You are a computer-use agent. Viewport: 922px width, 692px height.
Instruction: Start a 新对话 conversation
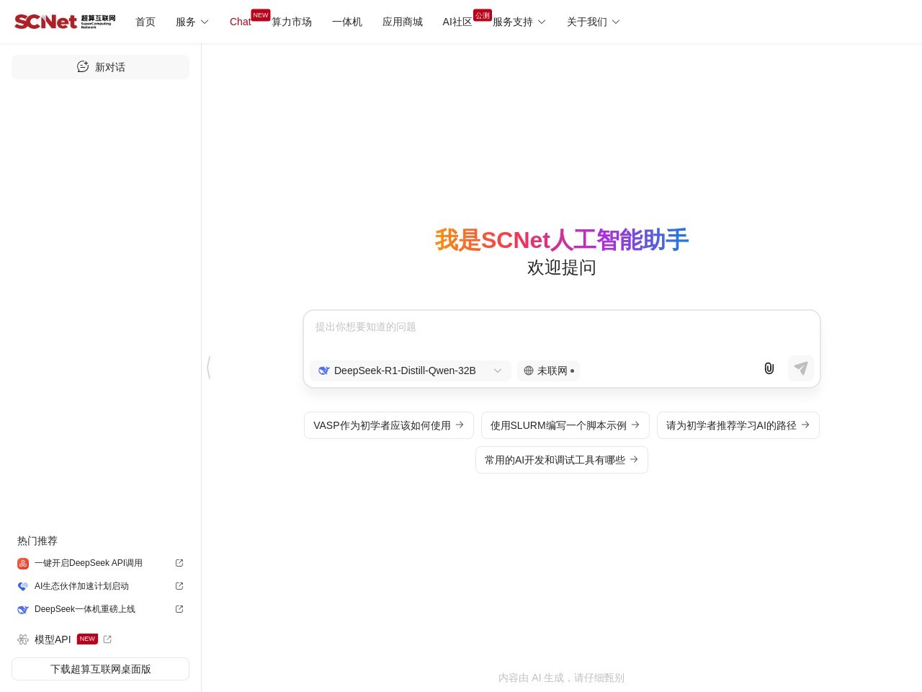pyautogui.click(x=100, y=67)
